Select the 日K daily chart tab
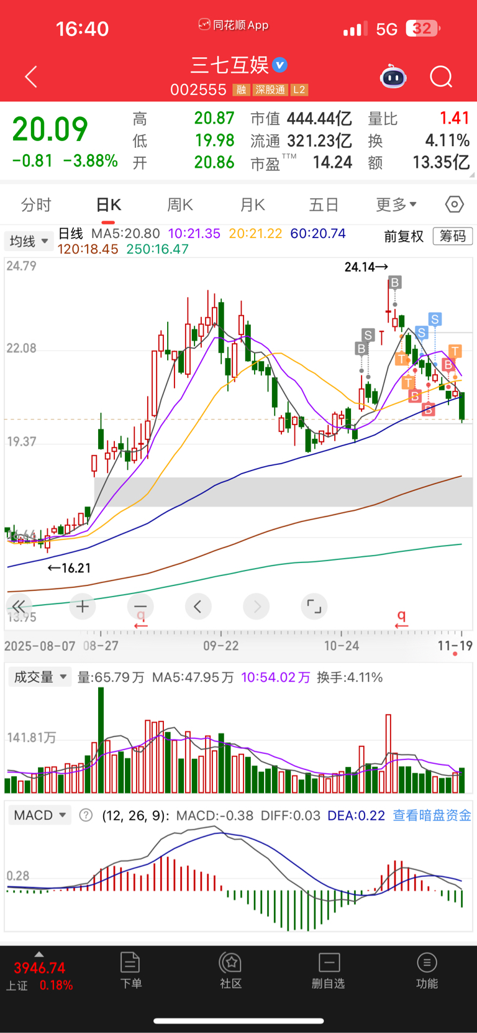Screen dimensions: 477x1033 coord(109,204)
